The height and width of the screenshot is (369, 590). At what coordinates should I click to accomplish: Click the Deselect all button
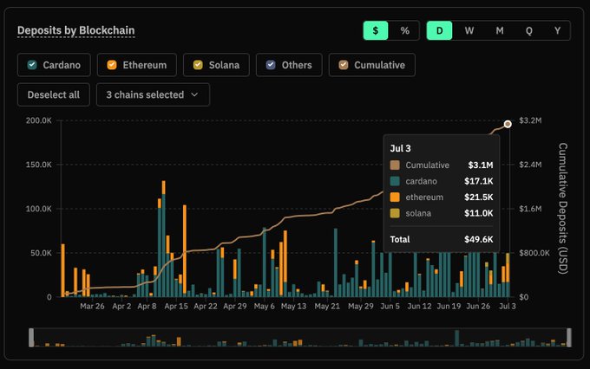pyautogui.click(x=54, y=94)
